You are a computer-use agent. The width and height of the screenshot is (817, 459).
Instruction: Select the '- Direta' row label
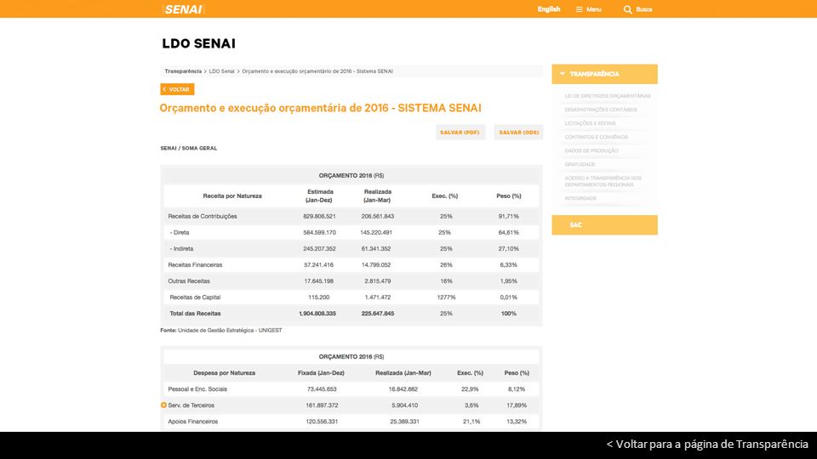pos(180,233)
